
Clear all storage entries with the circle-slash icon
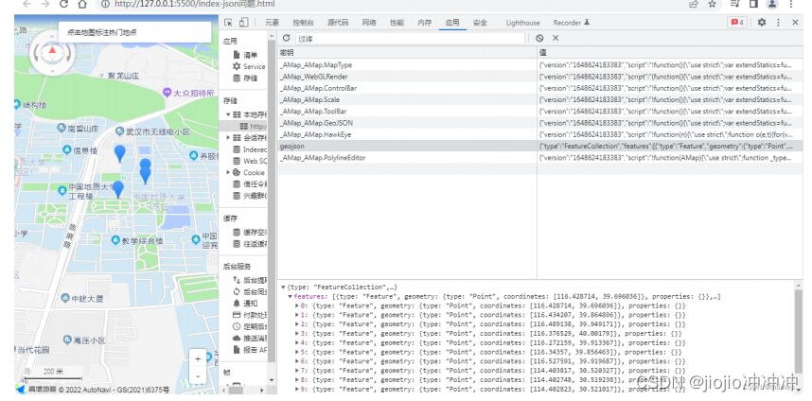coord(539,38)
